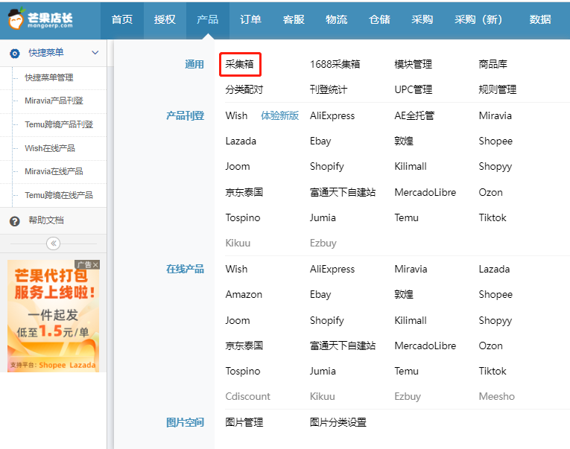Open the 产品 top menu
Viewport: 570px width, 449px height.
(x=208, y=19)
